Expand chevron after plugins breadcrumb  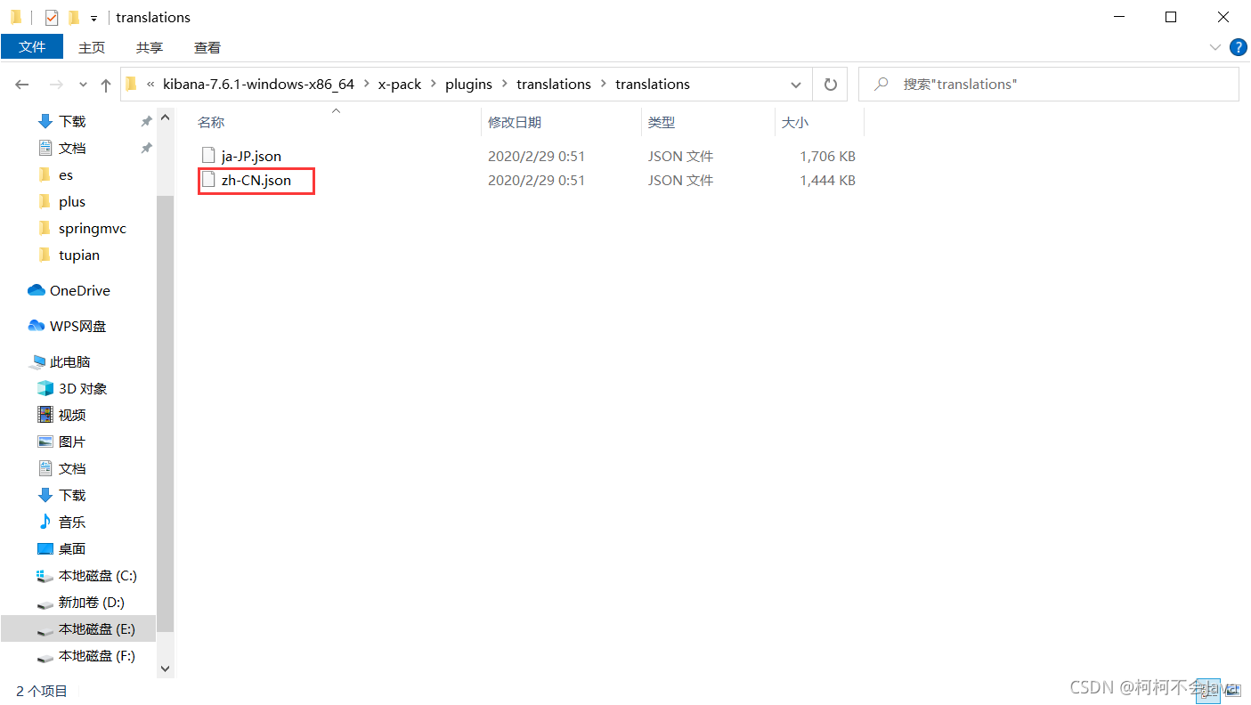pyautogui.click(x=505, y=85)
